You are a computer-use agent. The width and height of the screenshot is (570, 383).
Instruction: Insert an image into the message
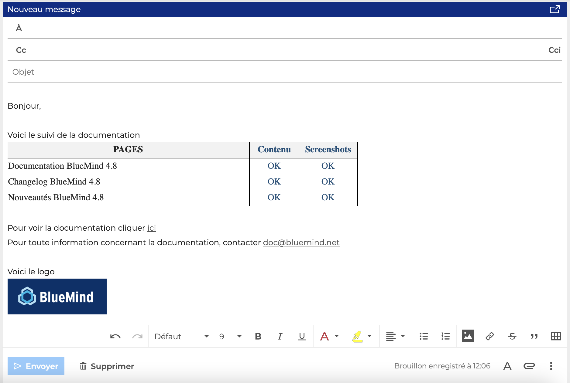click(x=468, y=336)
